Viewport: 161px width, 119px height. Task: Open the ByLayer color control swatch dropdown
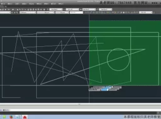tap(28, 12)
